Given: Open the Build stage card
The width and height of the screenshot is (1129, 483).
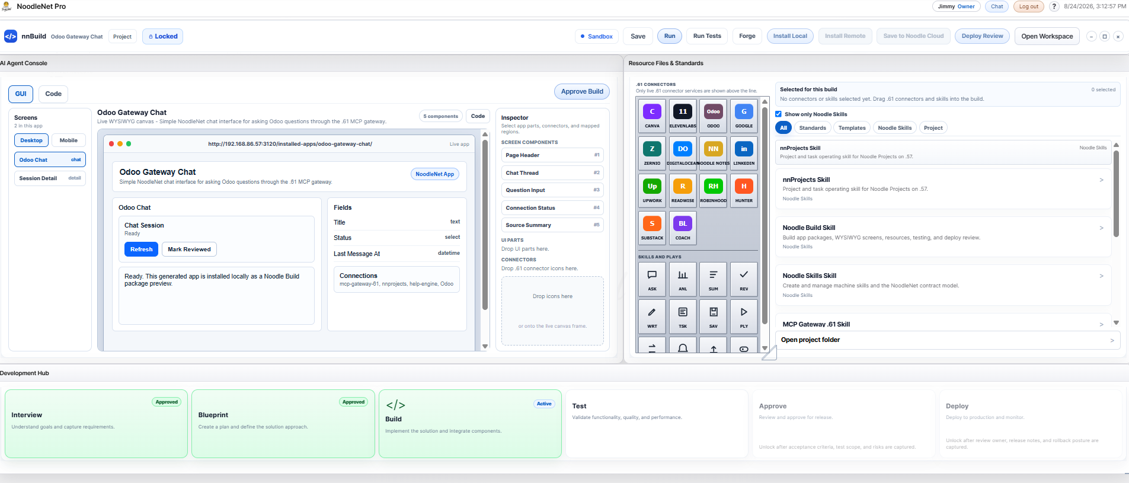Looking at the screenshot, I should 470,424.
